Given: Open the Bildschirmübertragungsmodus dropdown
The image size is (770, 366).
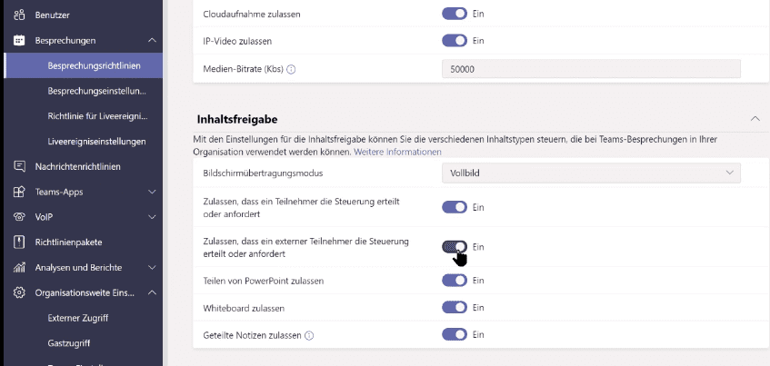Looking at the screenshot, I should [x=591, y=173].
